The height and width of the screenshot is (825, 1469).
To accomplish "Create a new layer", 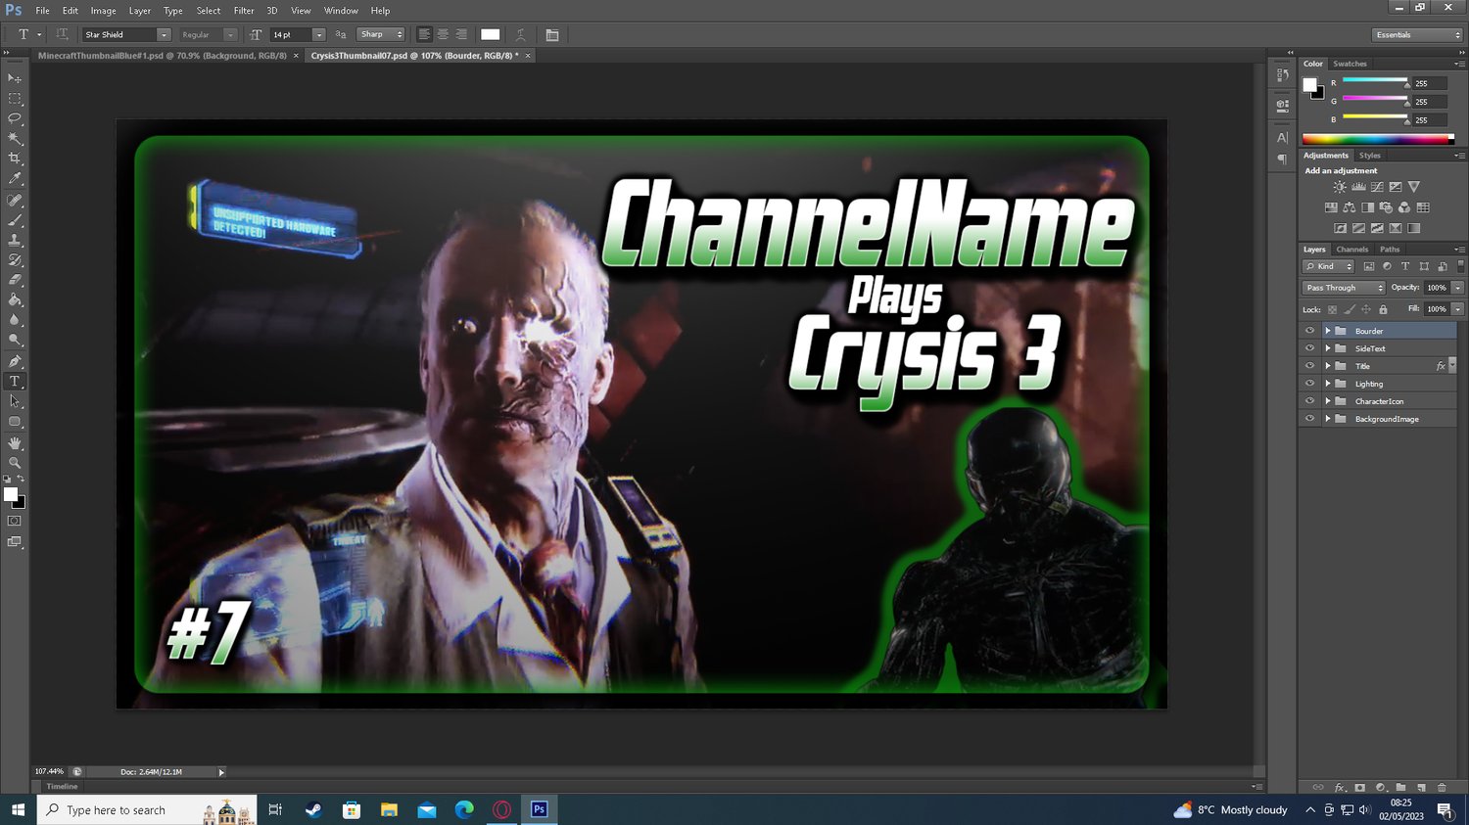I will click(1421, 788).
